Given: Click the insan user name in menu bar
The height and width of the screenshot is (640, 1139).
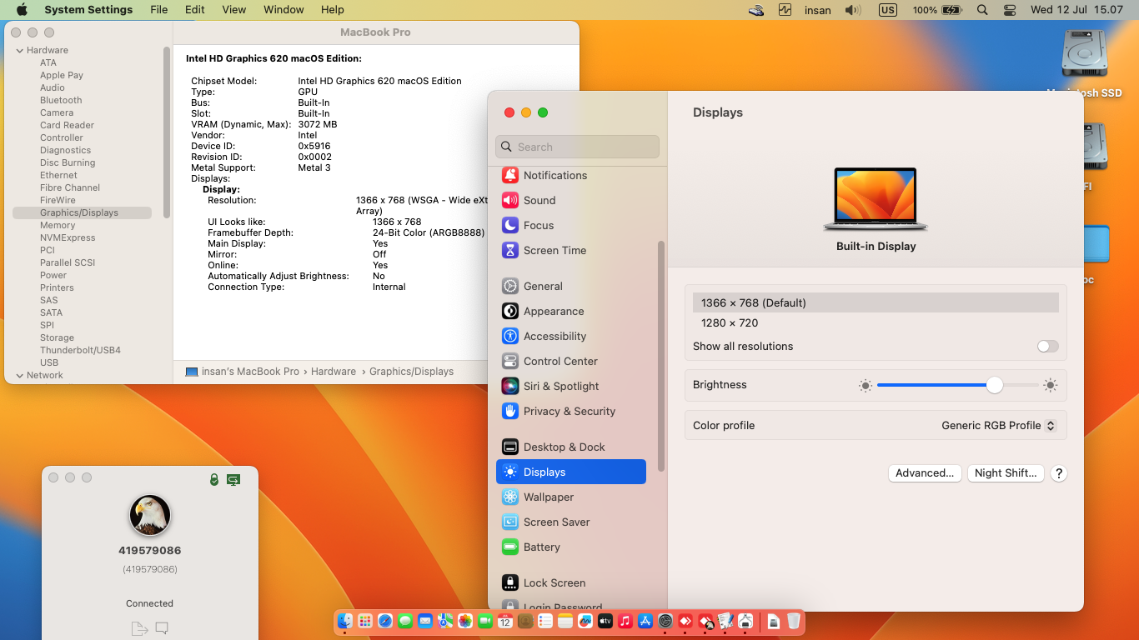Looking at the screenshot, I should pos(818,10).
